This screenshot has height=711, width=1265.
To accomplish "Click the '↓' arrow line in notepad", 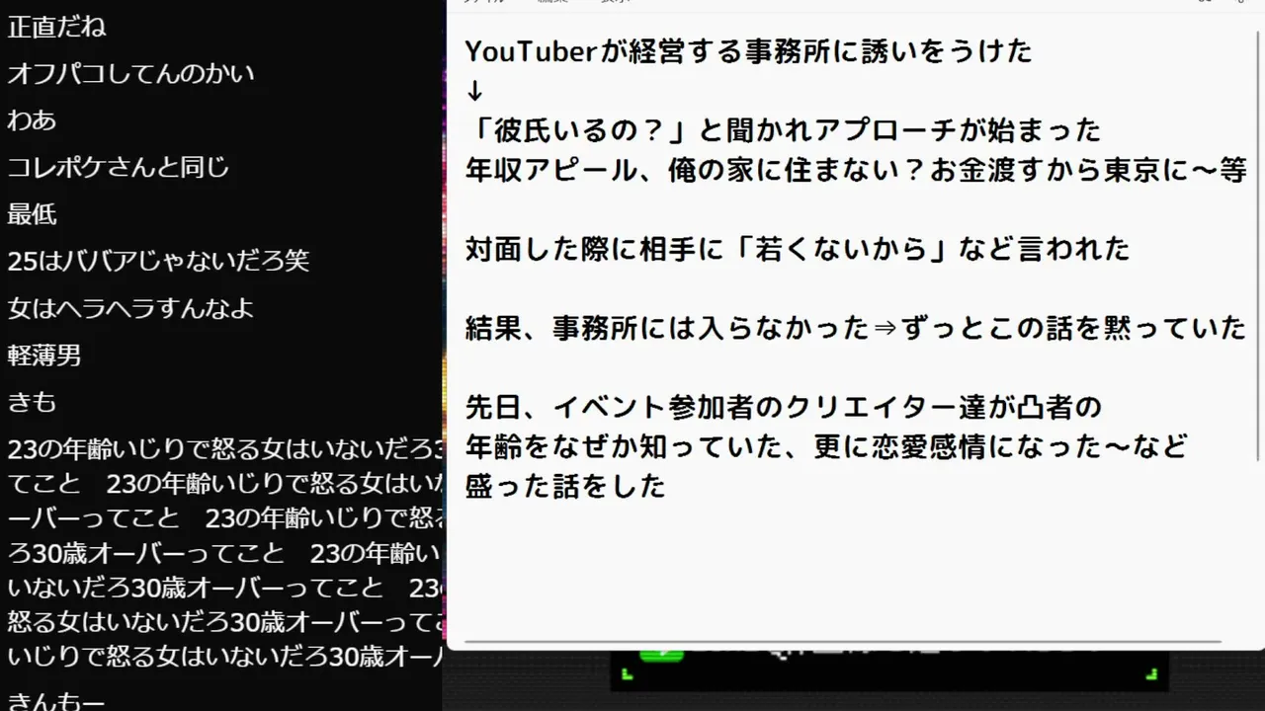I will pos(474,91).
